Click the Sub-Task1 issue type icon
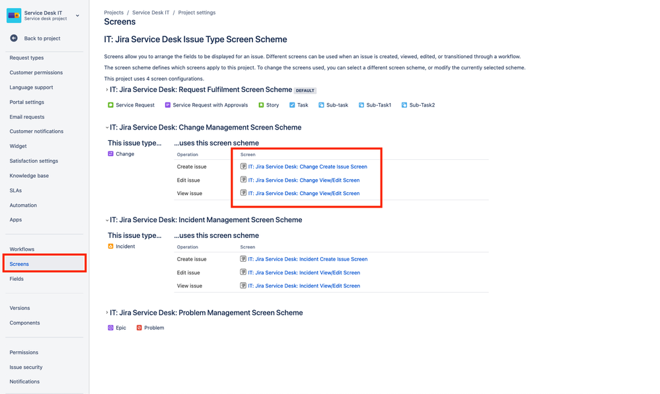660x394 pixels. pyautogui.click(x=361, y=105)
